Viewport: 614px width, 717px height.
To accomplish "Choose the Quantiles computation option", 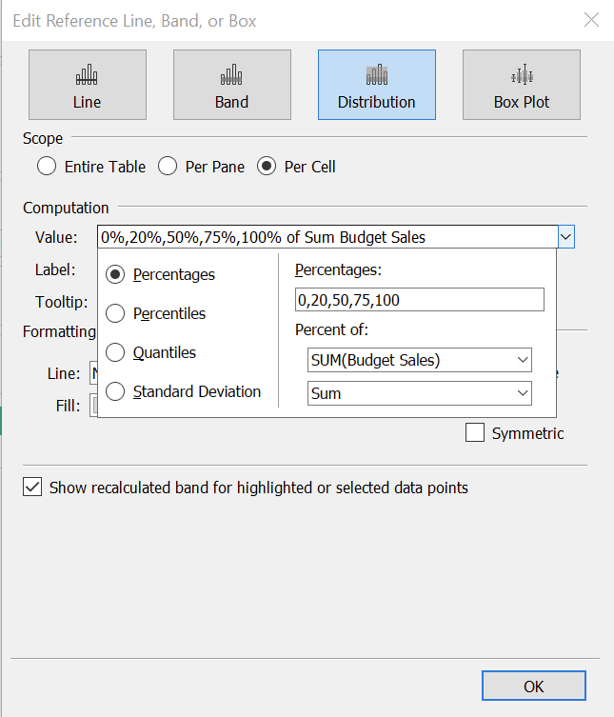I will [x=116, y=352].
